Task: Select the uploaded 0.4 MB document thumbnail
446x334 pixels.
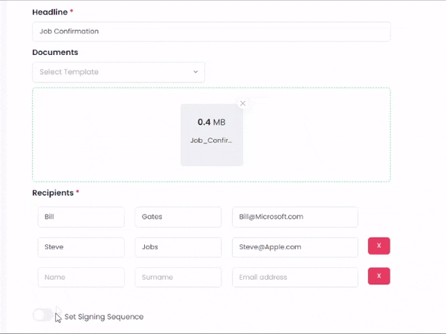Action: coord(212,135)
